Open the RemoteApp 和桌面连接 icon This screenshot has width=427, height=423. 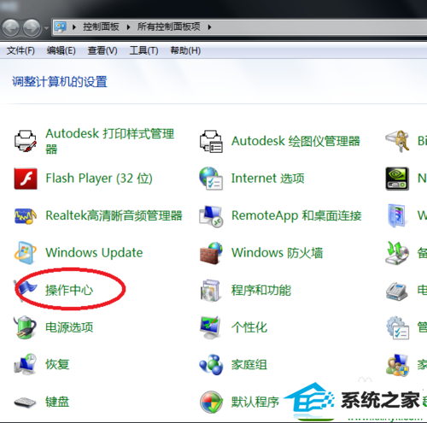[211, 216]
